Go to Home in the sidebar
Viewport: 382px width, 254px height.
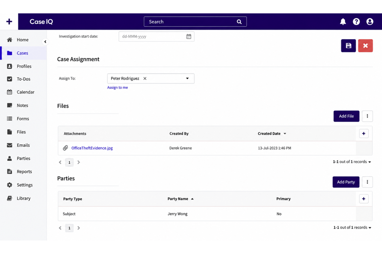click(23, 40)
